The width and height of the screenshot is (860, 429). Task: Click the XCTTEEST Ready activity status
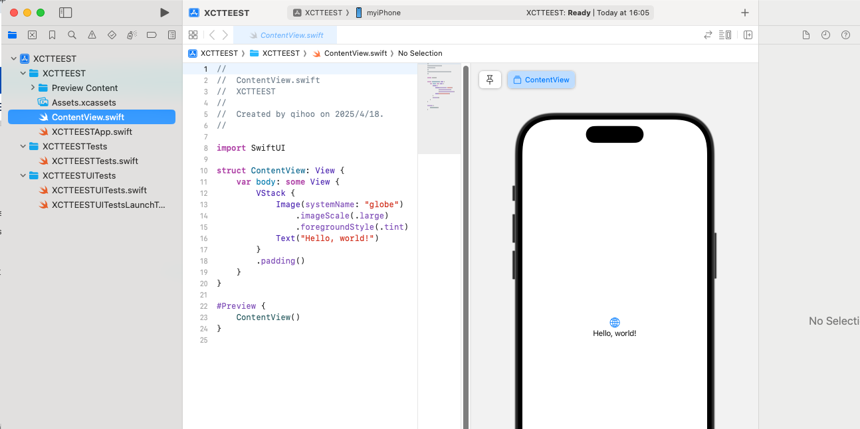tap(588, 13)
